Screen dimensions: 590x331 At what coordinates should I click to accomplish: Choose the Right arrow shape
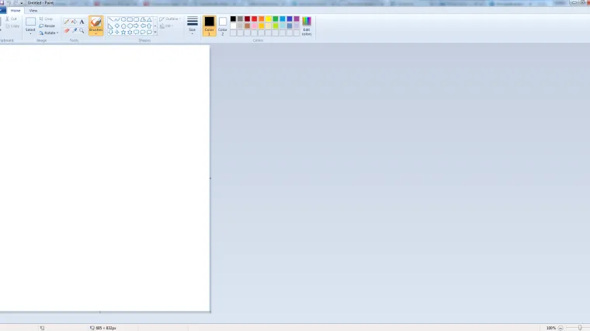click(136, 26)
